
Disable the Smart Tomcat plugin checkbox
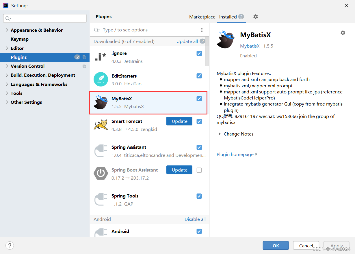pyautogui.click(x=199, y=121)
